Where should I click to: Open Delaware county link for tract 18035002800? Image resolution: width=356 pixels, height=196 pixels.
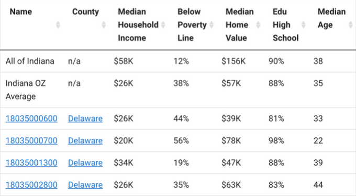point(85,184)
